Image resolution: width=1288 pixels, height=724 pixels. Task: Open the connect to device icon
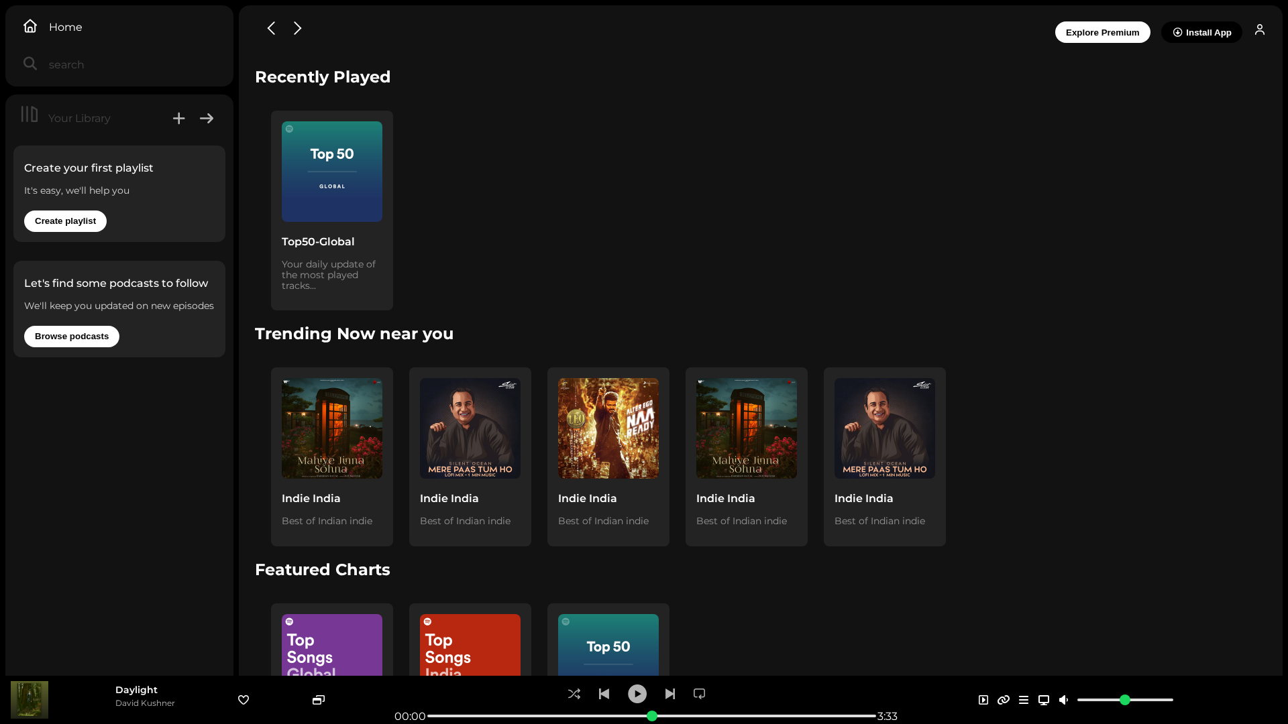tap(1044, 700)
